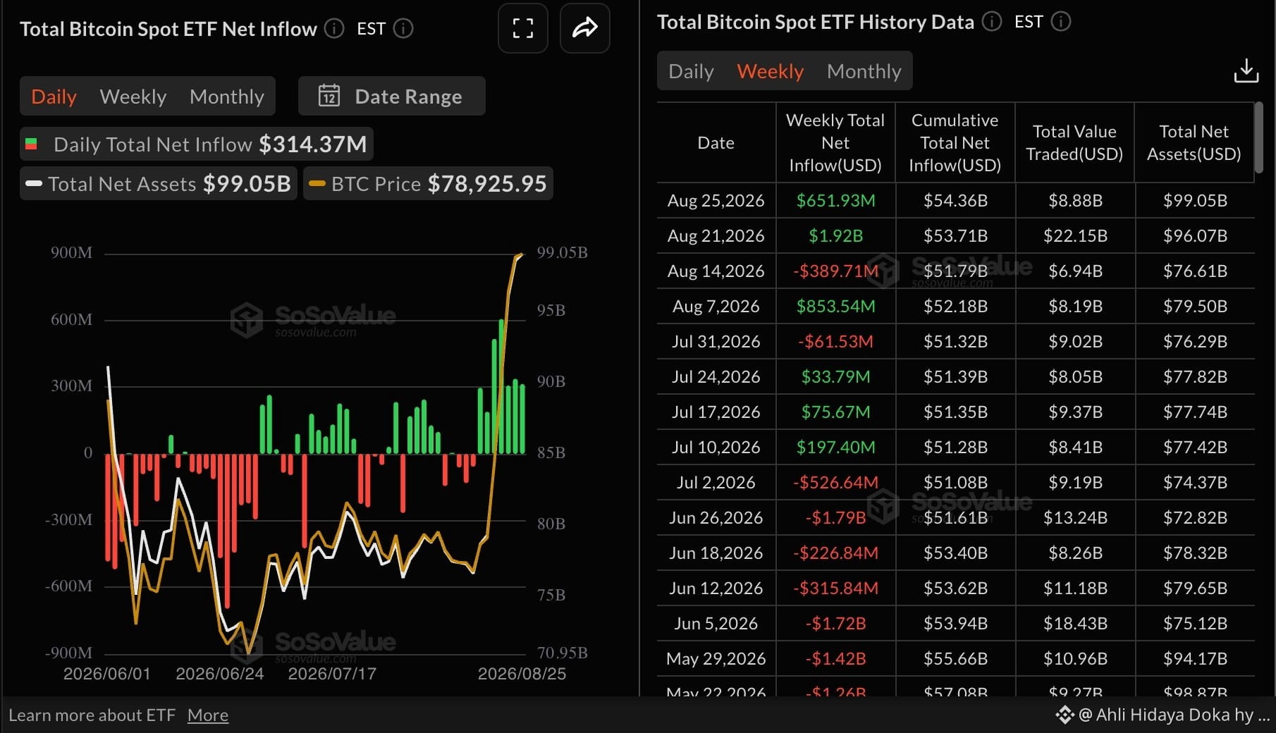The height and width of the screenshot is (733, 1276).
Task: Click Weekly Total Net Inflow column header
Action: point(835,142)
